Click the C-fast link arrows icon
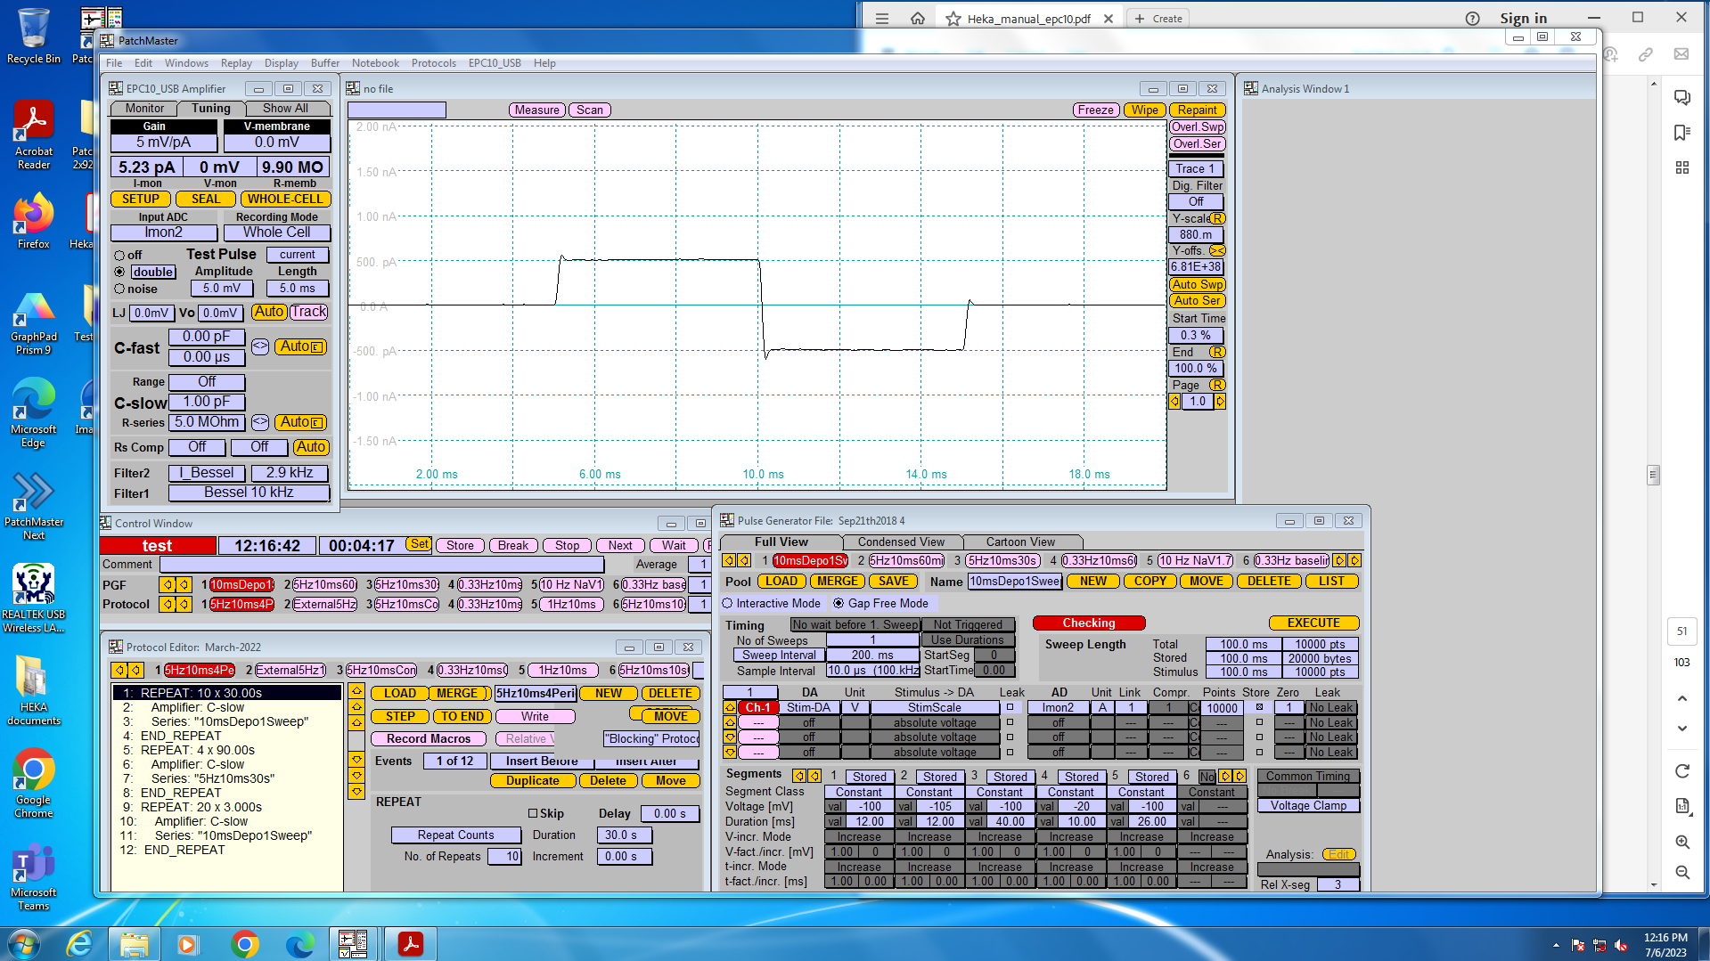This screenshot has height=961, width=1710. (260, 346)
